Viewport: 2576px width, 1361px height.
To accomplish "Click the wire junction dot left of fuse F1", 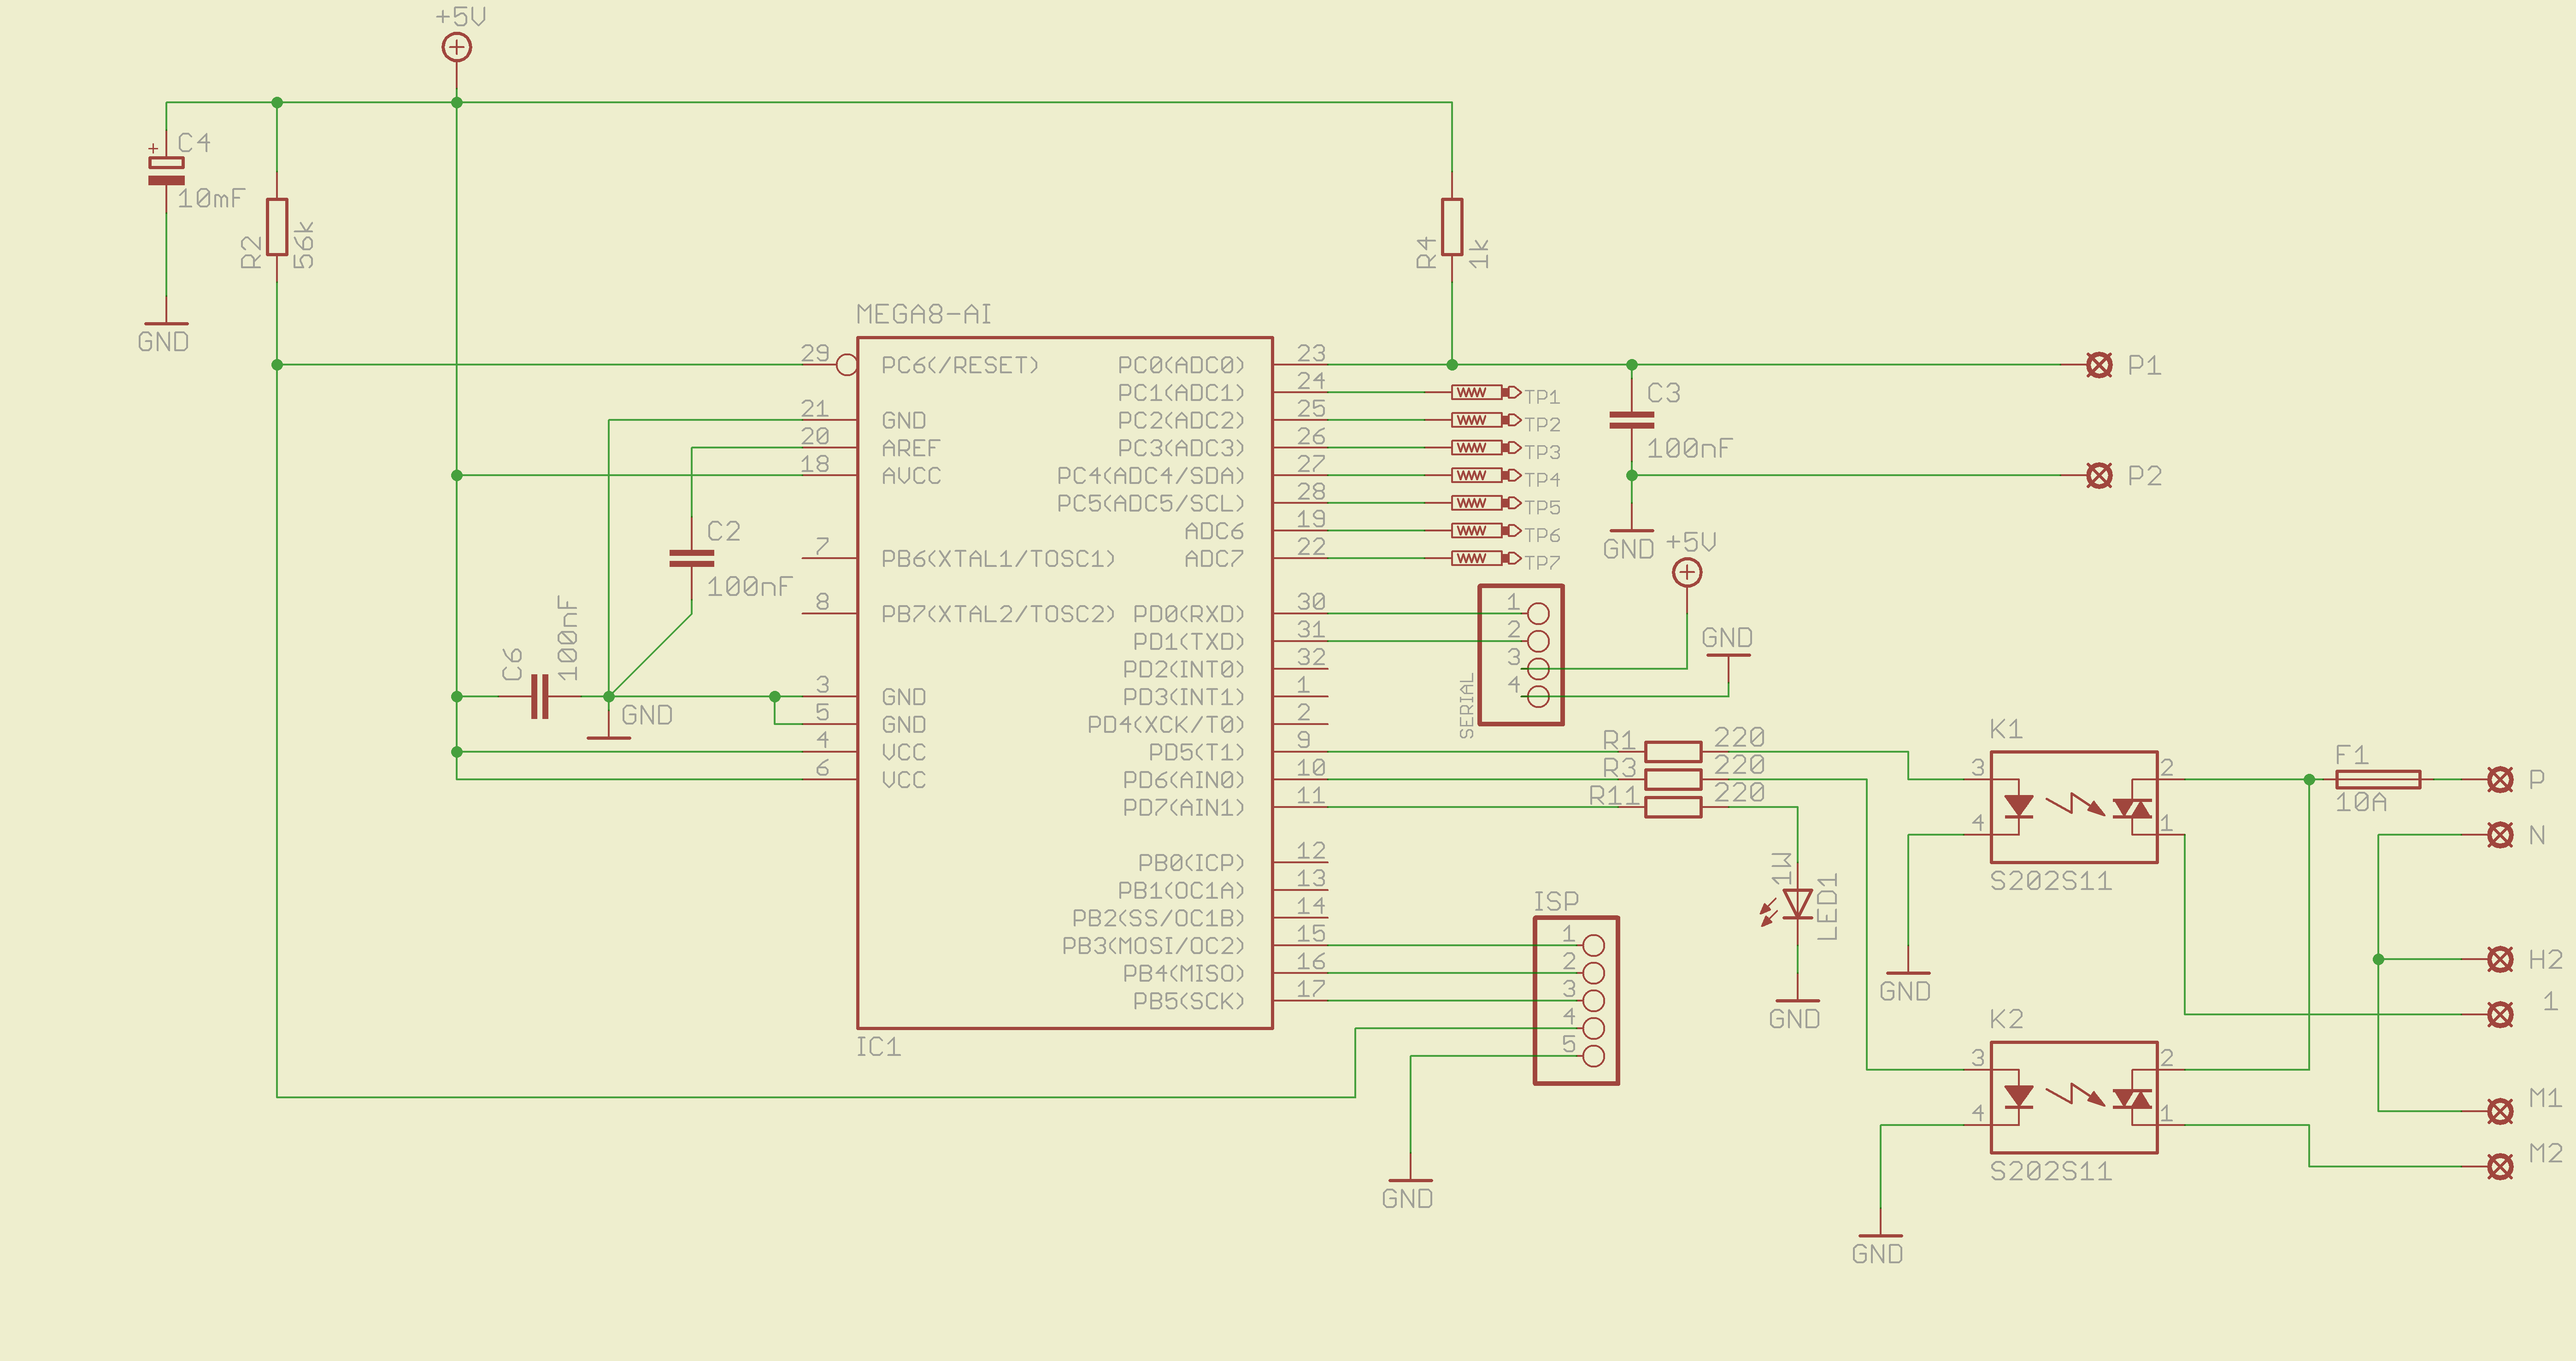I will coord(2309,779).
